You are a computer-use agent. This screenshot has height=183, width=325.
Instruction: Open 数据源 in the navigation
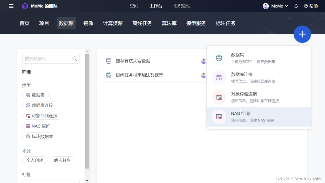(x=66, y=23)
